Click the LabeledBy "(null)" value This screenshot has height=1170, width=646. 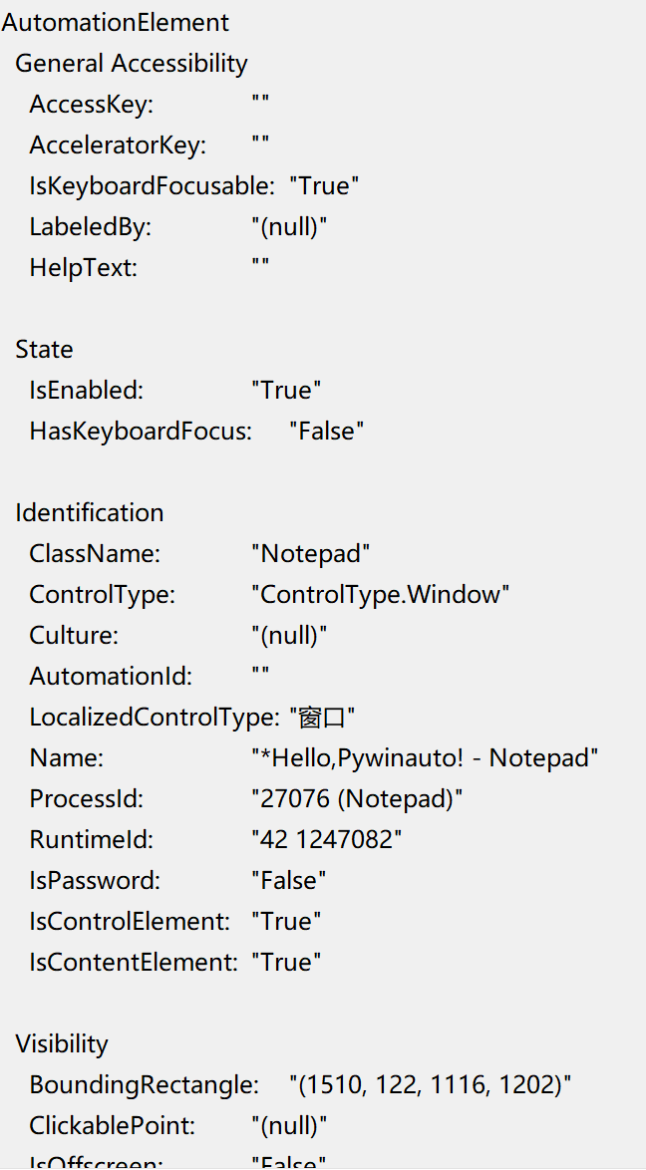pyautogui.click(x=290, y=227)
